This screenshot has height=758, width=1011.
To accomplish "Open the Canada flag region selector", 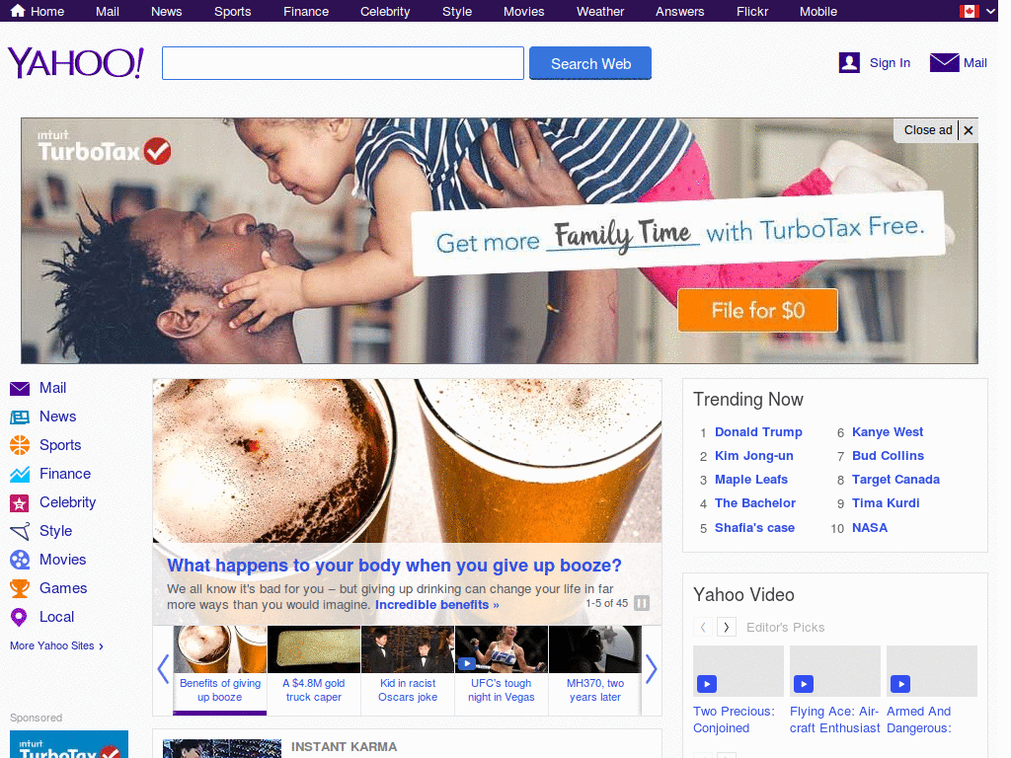I will tap(969, 11).
